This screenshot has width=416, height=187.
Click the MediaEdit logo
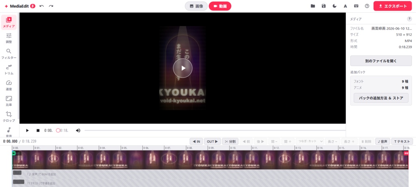pos(17,6)
